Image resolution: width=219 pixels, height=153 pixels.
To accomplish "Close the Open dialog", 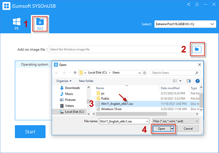I will pos(200,64).
